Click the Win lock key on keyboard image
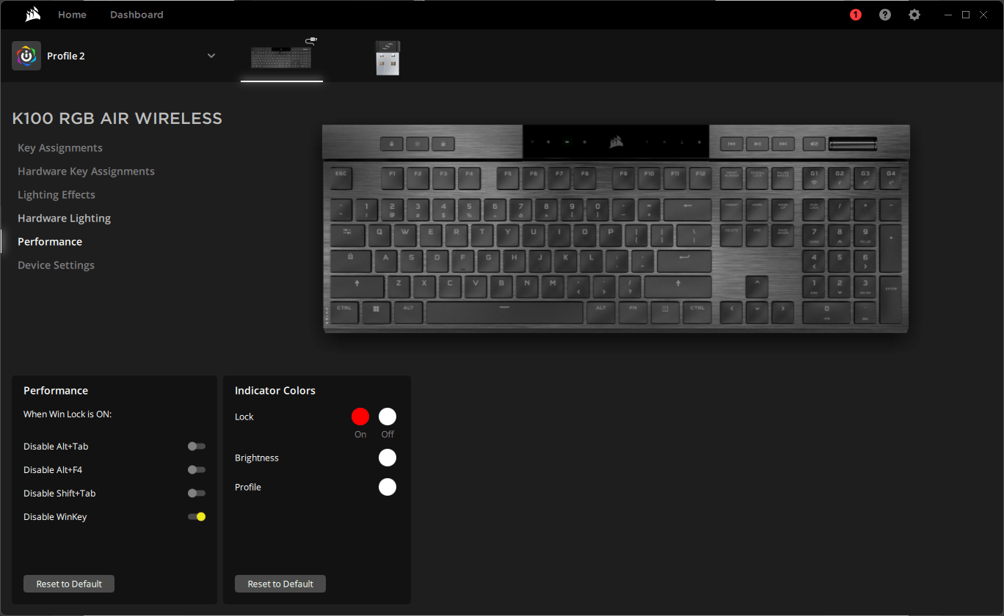 click(443, 144)
